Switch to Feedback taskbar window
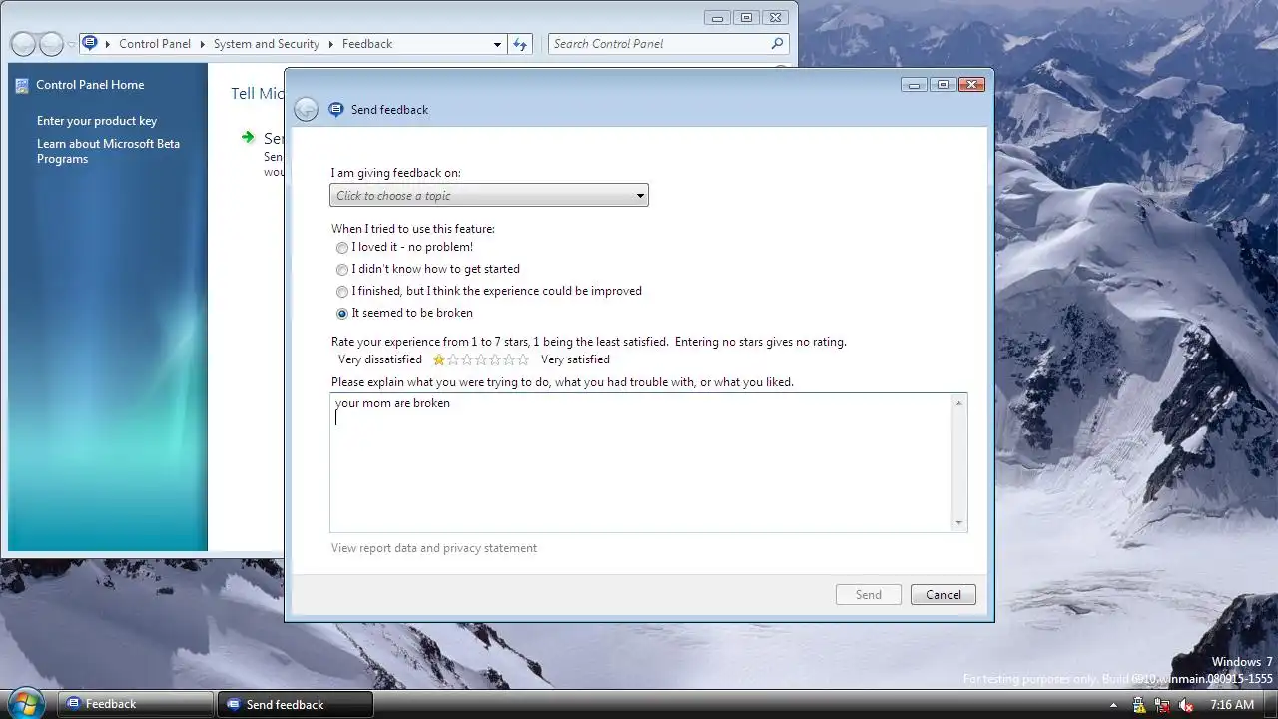Screen dimensions: 1278x719 [135, 704]
